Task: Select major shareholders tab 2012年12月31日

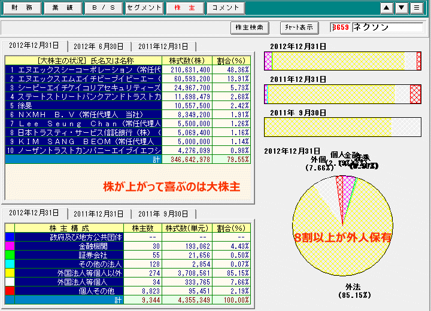Action: [34, 45]
